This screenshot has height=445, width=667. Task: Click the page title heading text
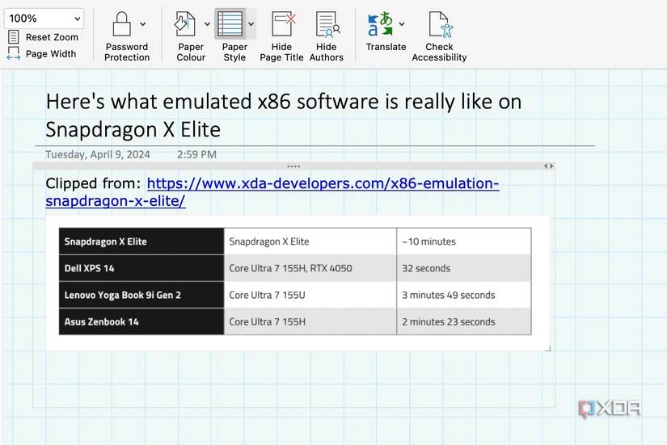click(284, 115)
